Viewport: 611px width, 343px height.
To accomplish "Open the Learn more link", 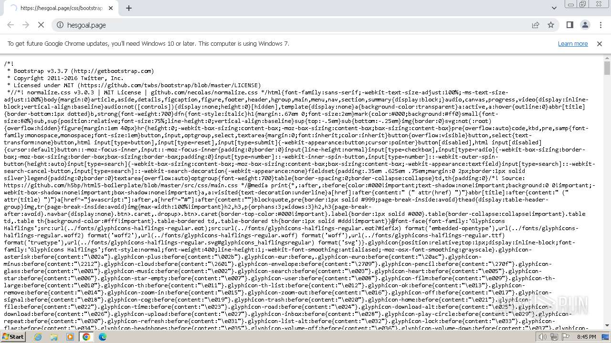I will (x=573, y=43).
